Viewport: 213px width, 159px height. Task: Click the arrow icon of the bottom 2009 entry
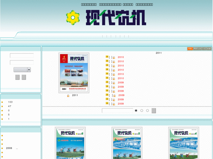coord(107,103)
